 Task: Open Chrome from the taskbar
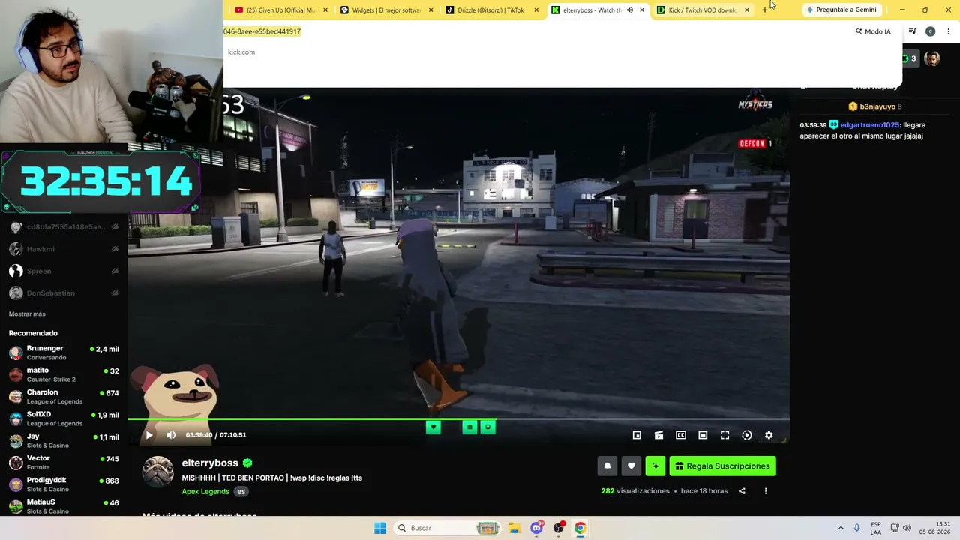(x=580, y=528)
